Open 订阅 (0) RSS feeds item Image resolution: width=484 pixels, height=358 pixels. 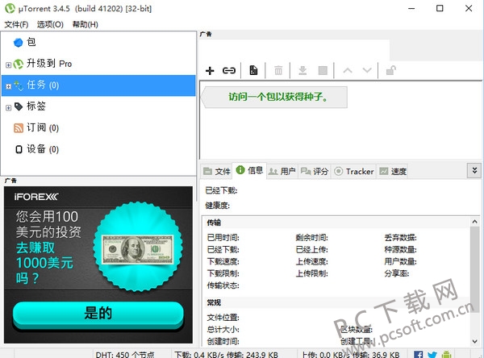(98, 127)
